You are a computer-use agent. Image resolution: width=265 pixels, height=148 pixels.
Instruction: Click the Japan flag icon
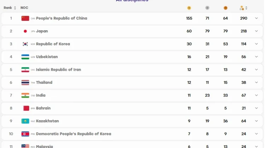pyautogui.click(x=25, y=31)
